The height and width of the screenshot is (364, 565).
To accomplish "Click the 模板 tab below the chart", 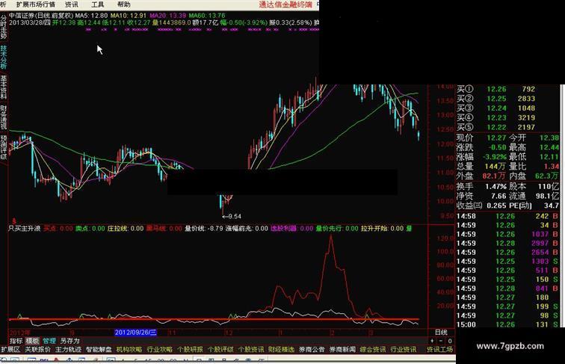I will (x=32, y=341).
